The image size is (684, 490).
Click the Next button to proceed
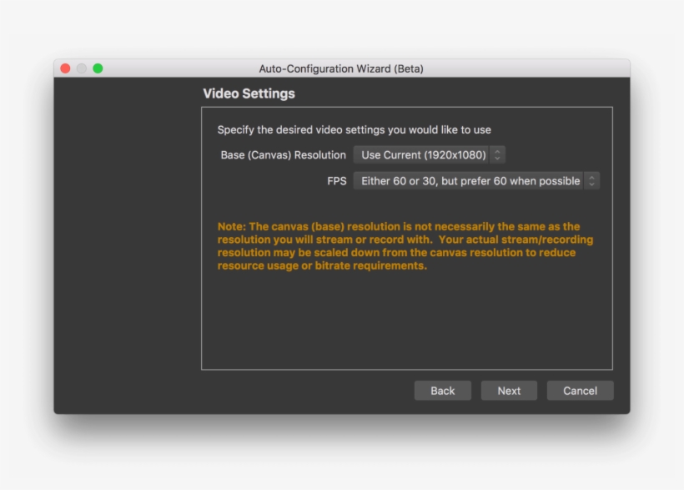pos(509,390)
